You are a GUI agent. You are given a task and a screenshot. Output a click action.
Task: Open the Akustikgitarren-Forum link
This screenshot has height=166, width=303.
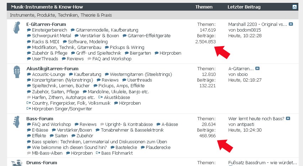pyautogui.click(x=52, y=69)
